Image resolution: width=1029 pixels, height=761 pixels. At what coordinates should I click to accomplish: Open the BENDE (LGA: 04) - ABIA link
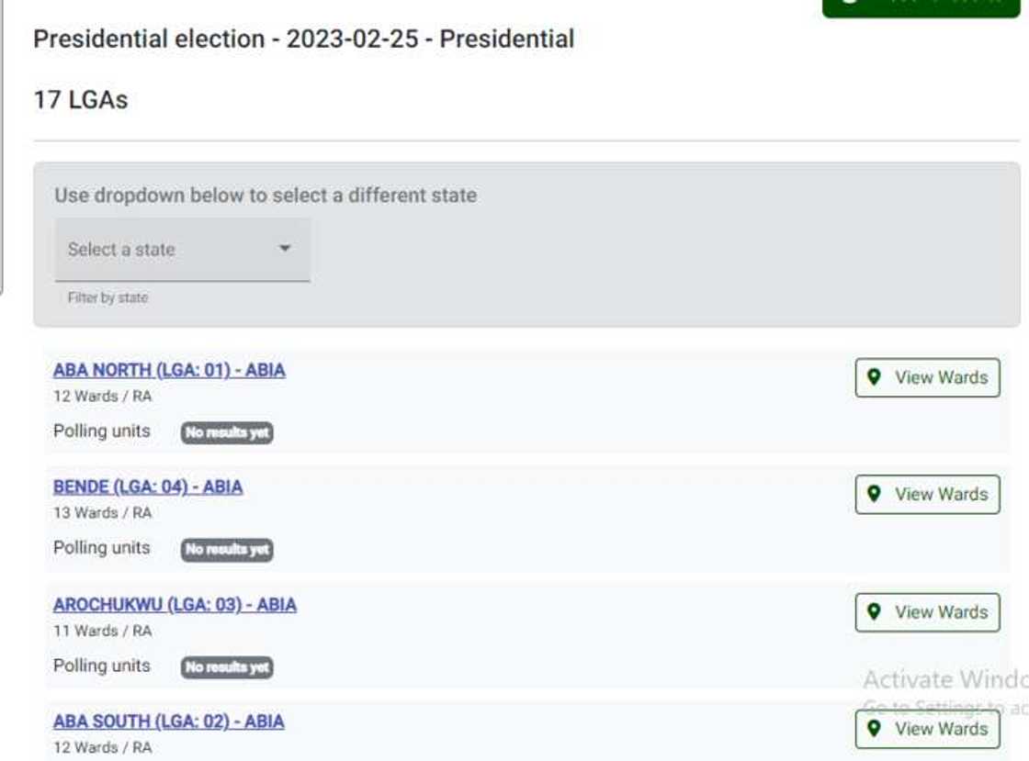coord(147,487)
